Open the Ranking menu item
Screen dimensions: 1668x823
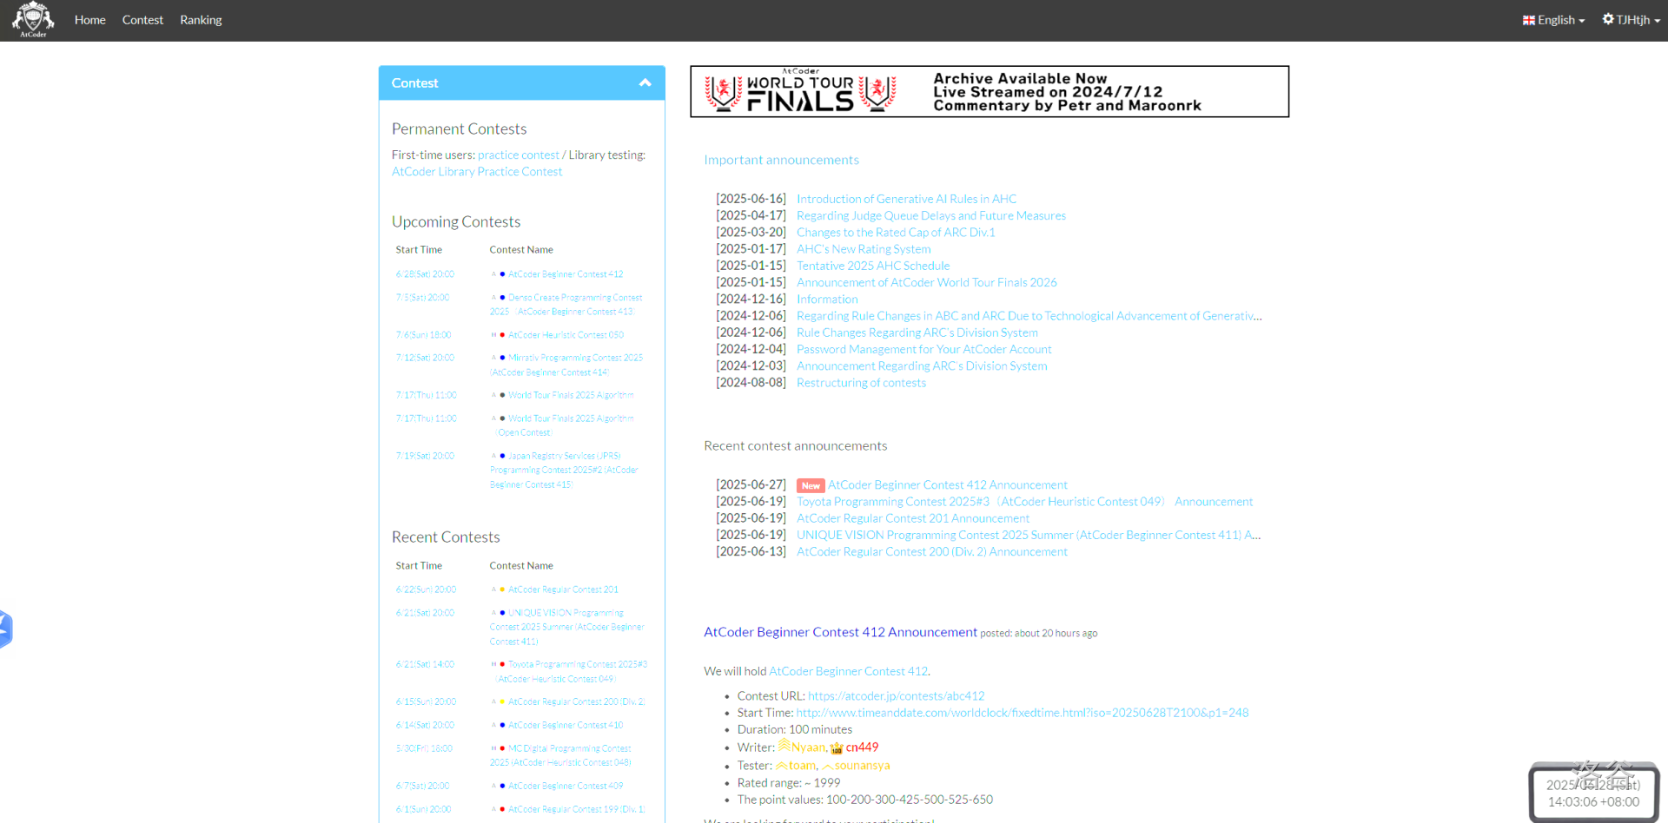point(201,20)
